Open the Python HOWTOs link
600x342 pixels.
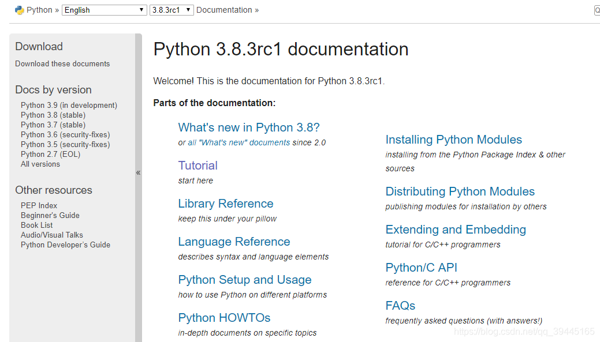(224, 318)
